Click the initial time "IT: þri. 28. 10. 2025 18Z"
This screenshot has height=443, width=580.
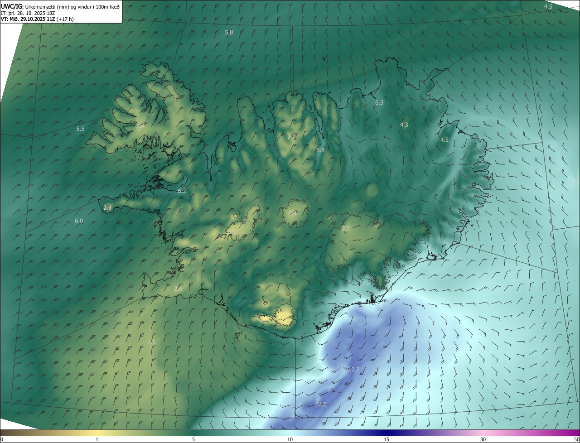[28, 13]
